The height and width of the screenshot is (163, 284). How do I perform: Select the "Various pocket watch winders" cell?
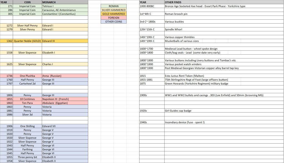point(224,64)
